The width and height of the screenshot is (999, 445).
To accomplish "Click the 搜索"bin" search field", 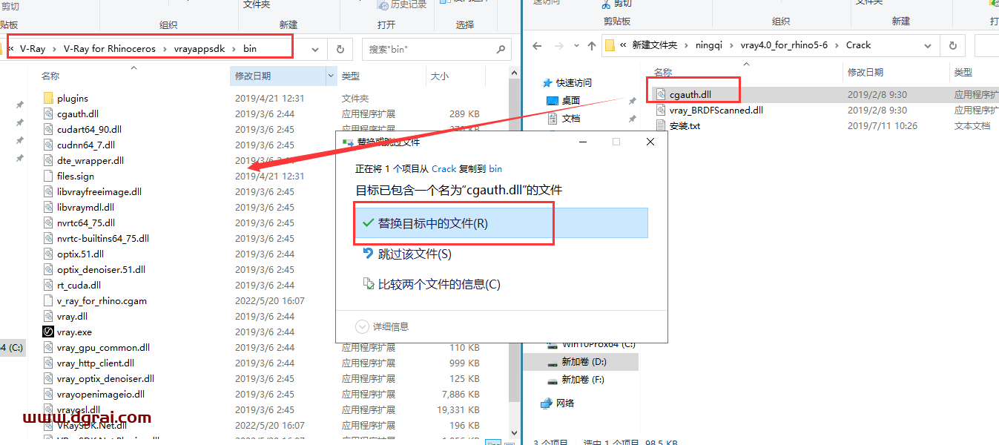I will (430, 50).
